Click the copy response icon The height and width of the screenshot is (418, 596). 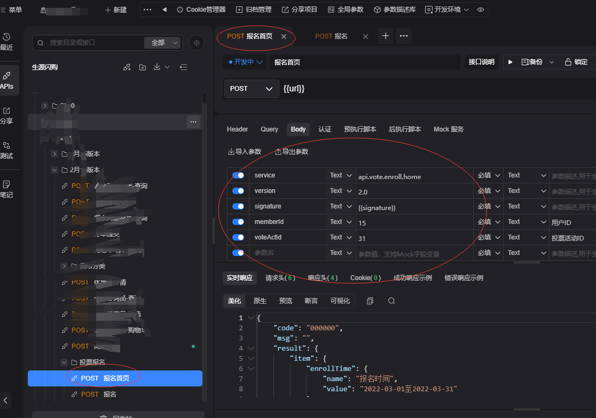(370, 301)
